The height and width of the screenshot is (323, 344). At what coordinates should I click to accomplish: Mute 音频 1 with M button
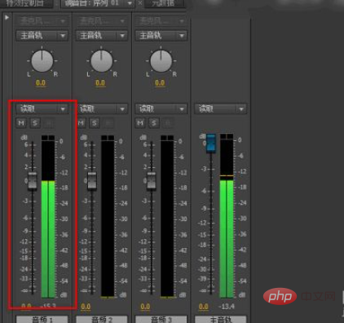pyautogui.click(x=21, y=123)
